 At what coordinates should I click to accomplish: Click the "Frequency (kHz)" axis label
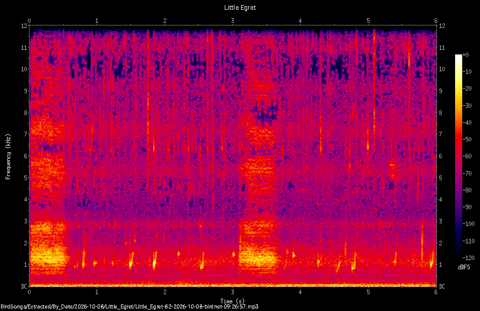tap(8, 157)
